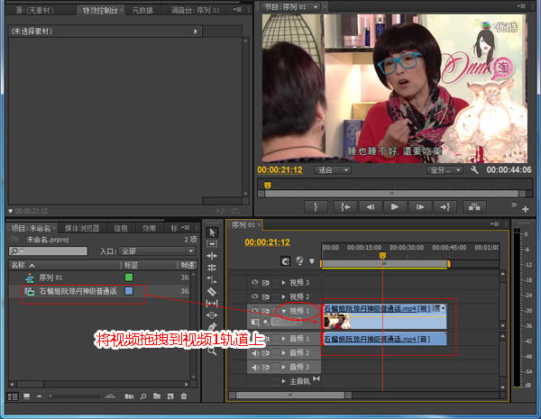Select the Razor tool
541x419 pixels.
(212, 291)
